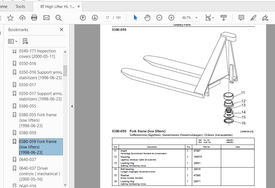The height and width of the screenshot is (188, 275).
Task: Switch to the Tools tab
Action: 20,7
